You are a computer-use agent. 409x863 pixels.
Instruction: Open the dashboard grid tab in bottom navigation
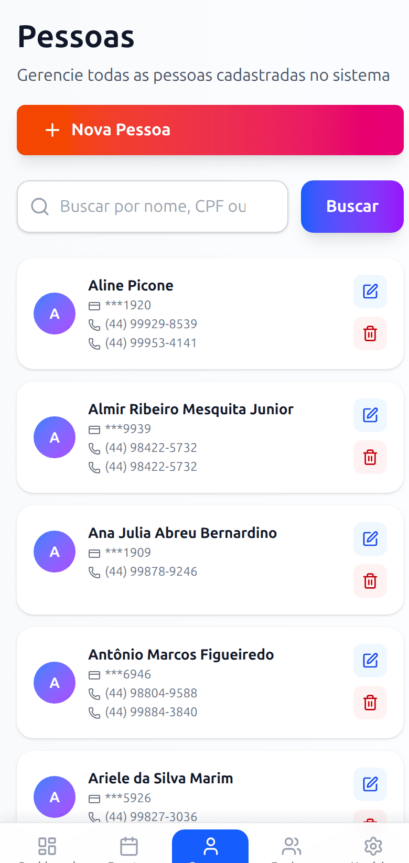[47, 846]
